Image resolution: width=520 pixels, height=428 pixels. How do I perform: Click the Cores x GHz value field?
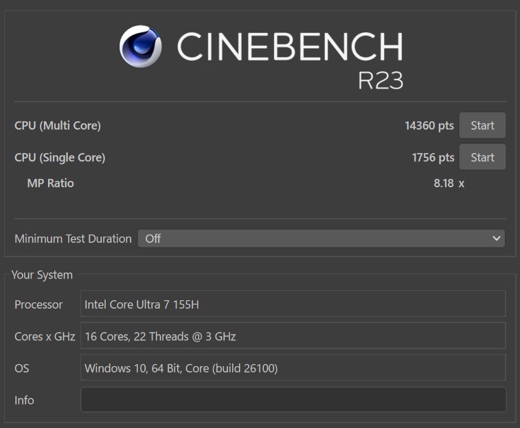293,335
